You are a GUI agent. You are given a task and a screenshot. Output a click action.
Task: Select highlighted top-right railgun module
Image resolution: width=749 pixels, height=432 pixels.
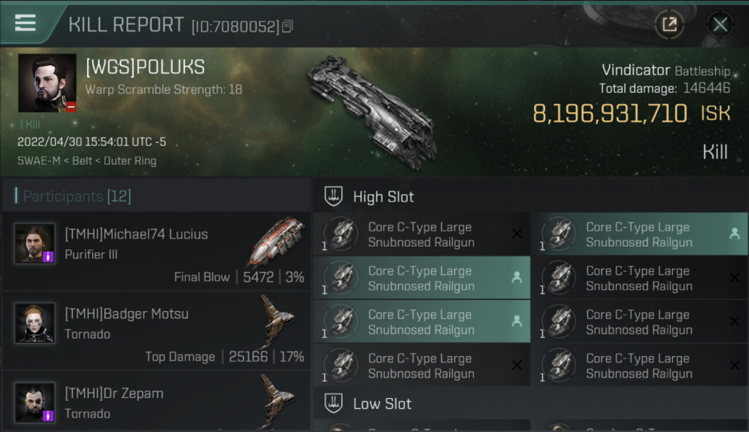pos(640,234)
